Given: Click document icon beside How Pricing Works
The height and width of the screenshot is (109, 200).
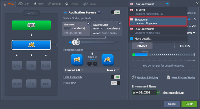Looking at the screenshot, I should point(169,77).
